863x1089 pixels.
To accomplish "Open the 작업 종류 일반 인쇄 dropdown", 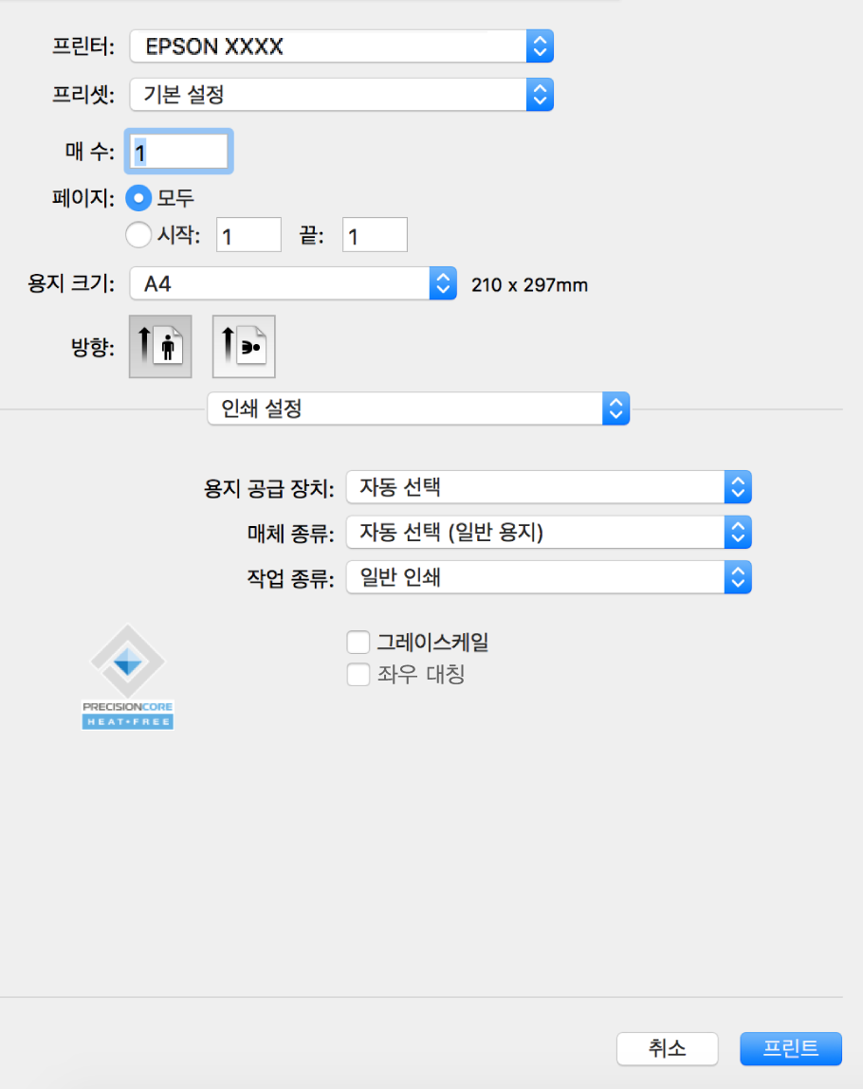I will [549, 576].
